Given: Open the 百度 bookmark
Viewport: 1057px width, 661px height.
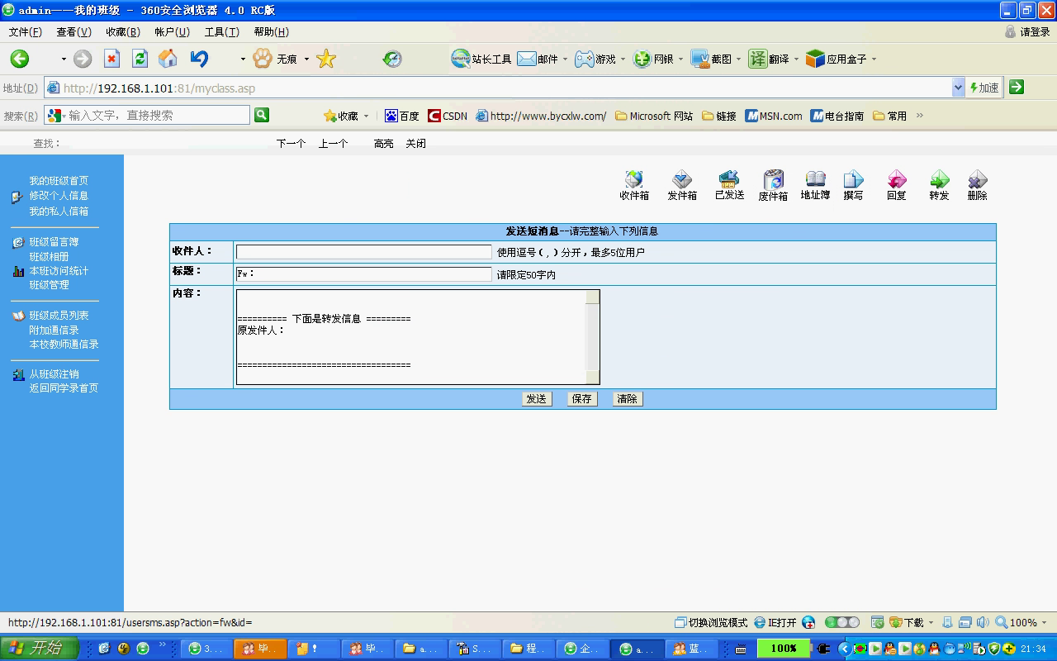Looking at the screenshot, I should point(402,116).
